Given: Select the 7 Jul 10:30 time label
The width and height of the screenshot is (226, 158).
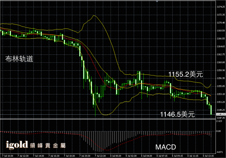Looking at the screenshot, I should (x=8, y=156).
